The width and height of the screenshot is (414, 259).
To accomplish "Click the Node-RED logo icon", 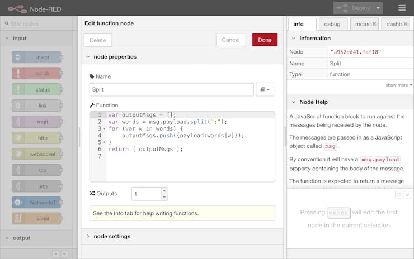I will pyautogui.click(x=17, y=9).
